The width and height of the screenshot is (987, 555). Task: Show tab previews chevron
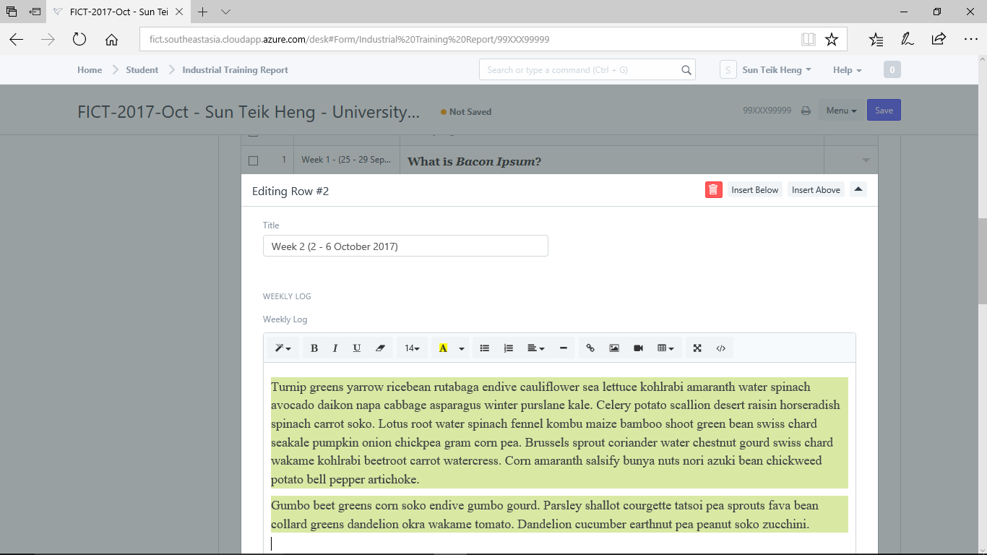point(225,12)
